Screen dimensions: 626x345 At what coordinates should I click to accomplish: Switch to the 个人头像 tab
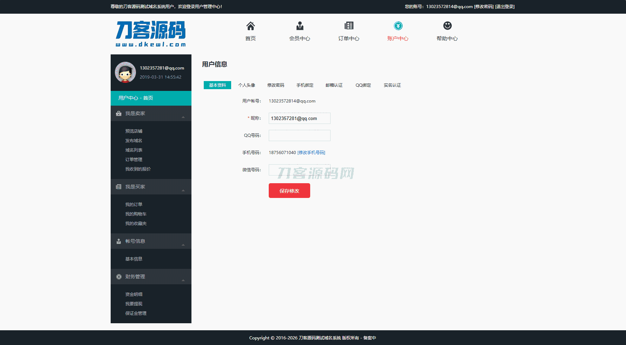click(x=247, y=85)
